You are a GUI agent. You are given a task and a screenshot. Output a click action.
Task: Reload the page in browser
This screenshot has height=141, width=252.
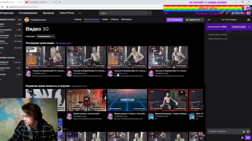[2, 7]
